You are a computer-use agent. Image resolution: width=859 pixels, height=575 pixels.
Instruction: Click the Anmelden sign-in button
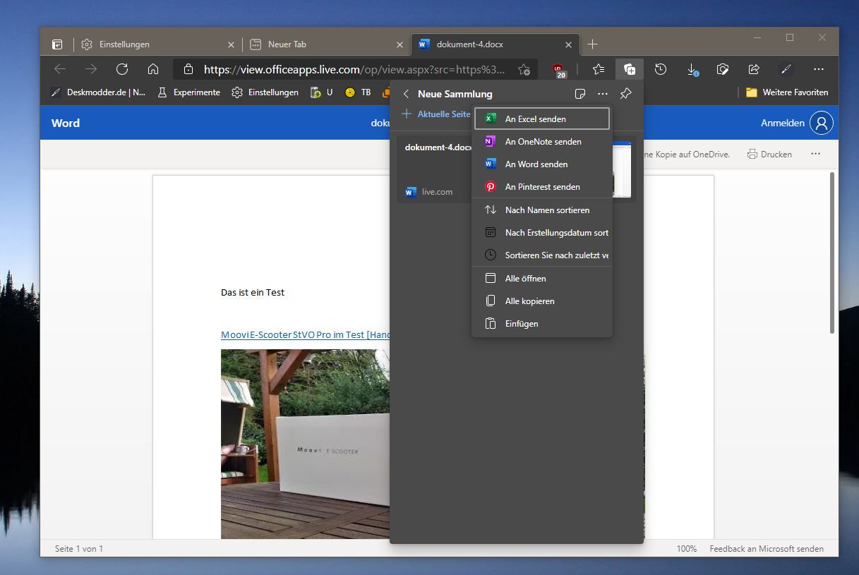(x=797, y=123)
